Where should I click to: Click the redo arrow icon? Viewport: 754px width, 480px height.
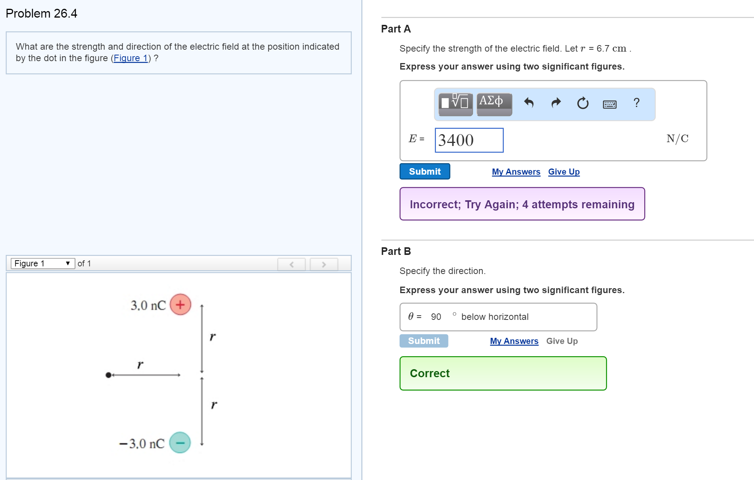coord(556,103)
